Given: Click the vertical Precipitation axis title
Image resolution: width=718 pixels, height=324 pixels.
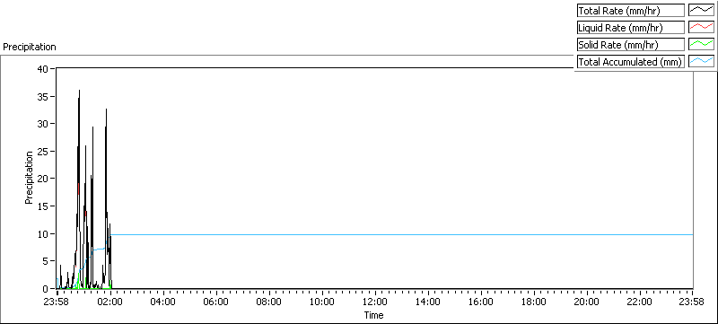Looking at the screenshot, I should pyautogui.click(x=29, y=178).
